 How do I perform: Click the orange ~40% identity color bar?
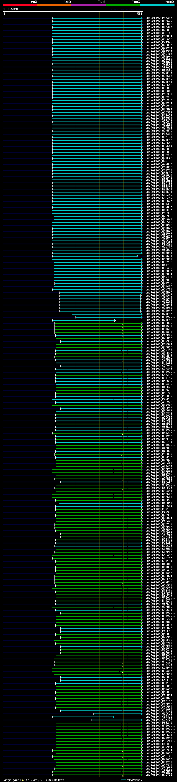(54, 5)
